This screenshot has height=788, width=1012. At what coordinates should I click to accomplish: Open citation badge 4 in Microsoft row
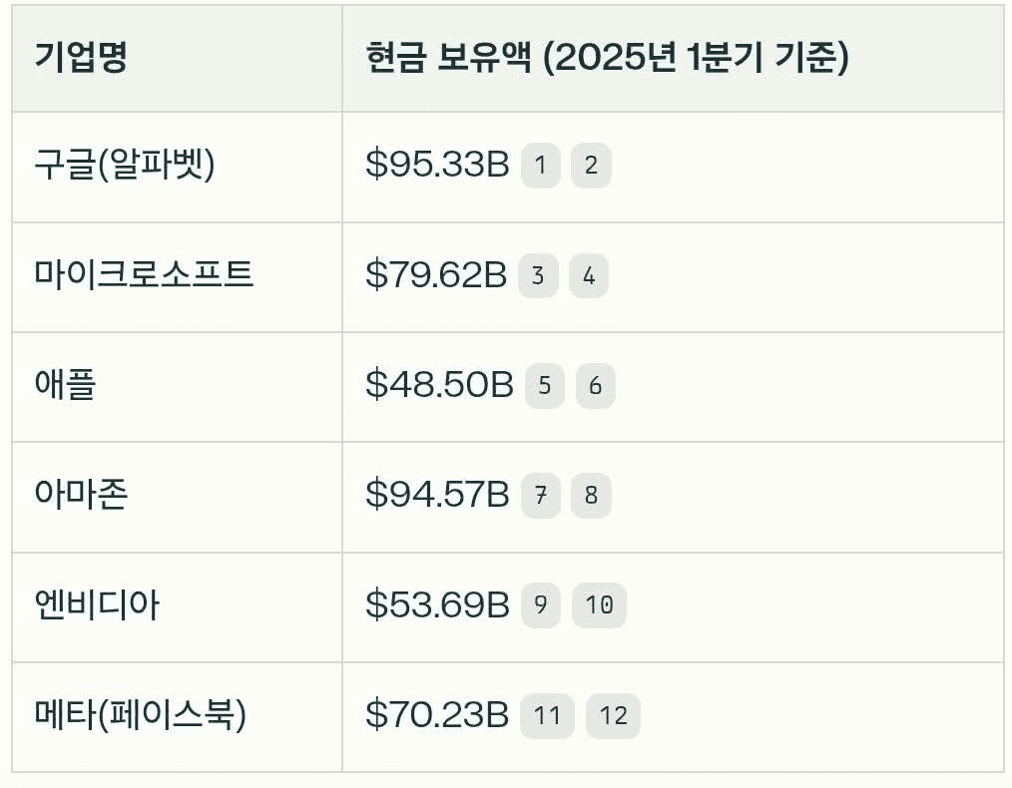(589, 276)
